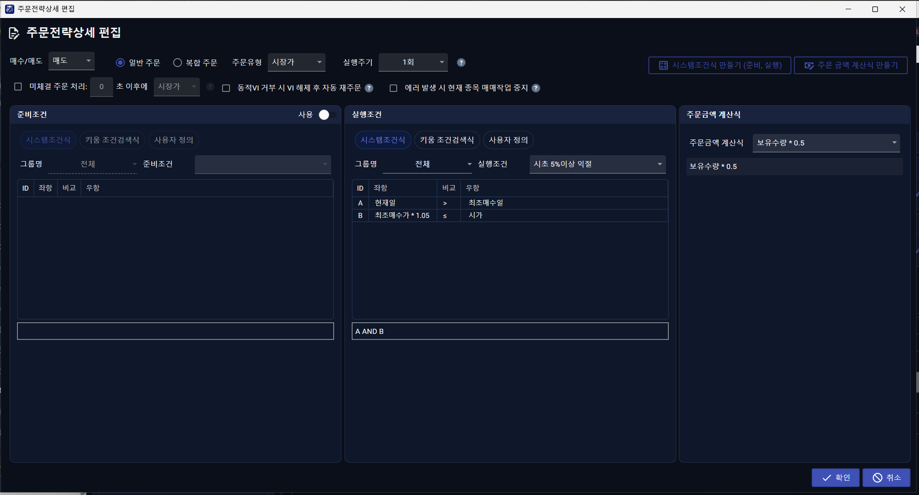The height and width of the screenshot is (495, 919).
Task: Select the 복합 주문 radio button
Action: tap(177, 62)
